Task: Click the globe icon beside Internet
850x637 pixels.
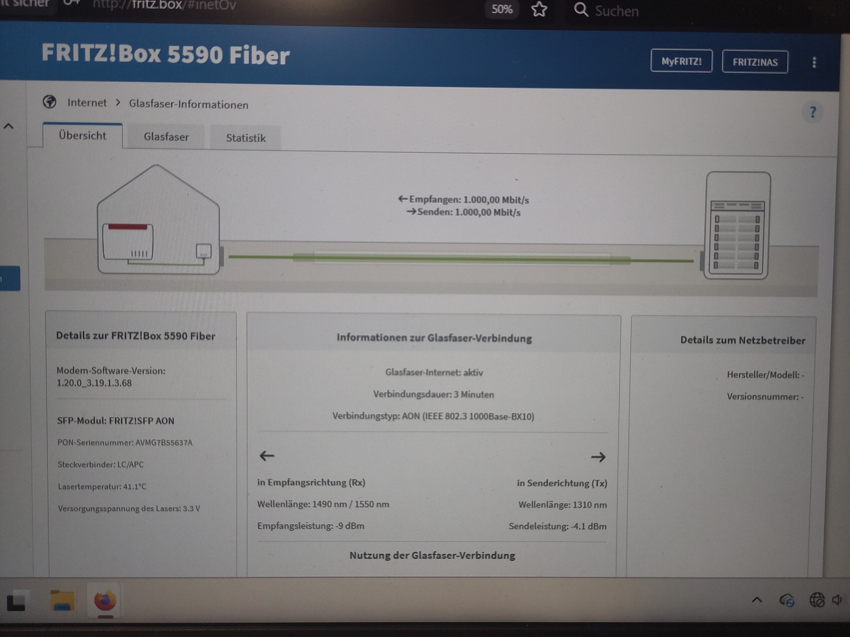Action: click(49, 101)
